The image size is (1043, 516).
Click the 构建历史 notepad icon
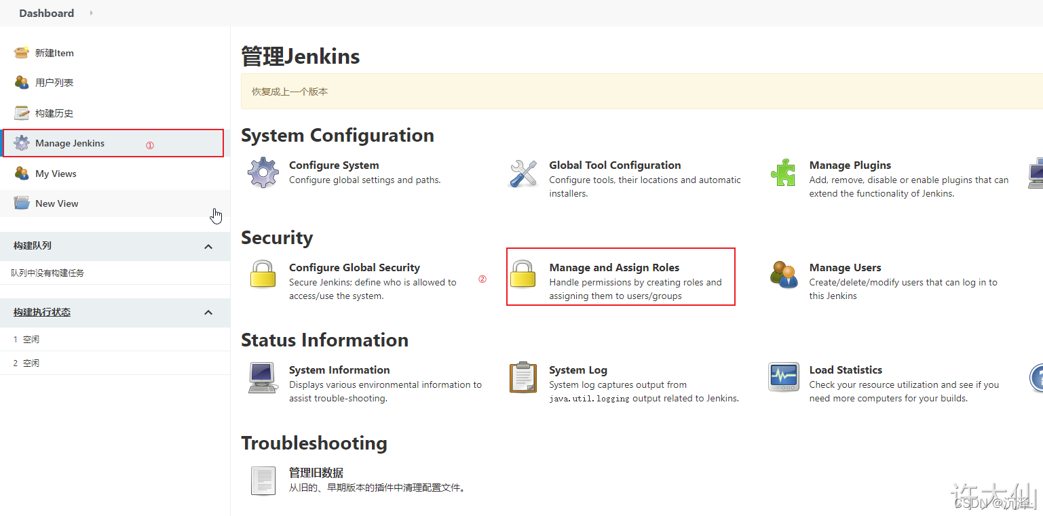(22, 113)
